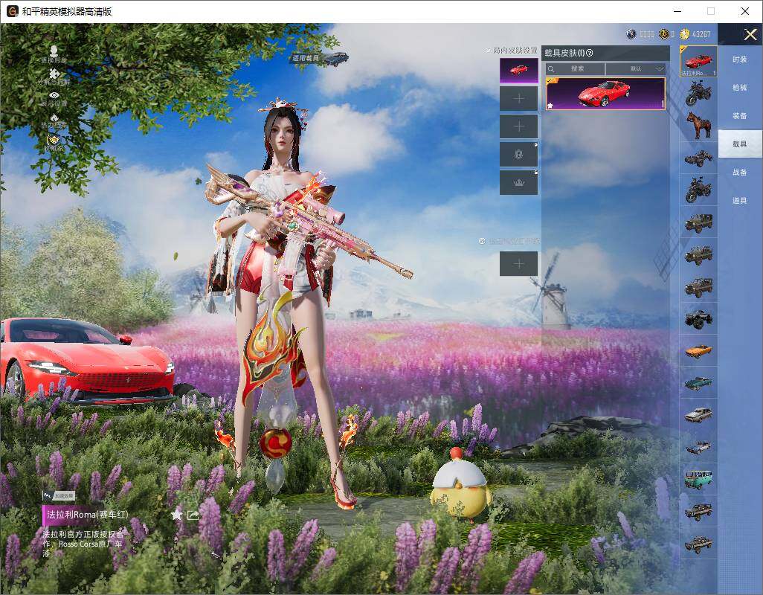The image size is (763, 595).
Task: Click the share icon next to 法拉利Roma name
Action: tap(192, 514)
